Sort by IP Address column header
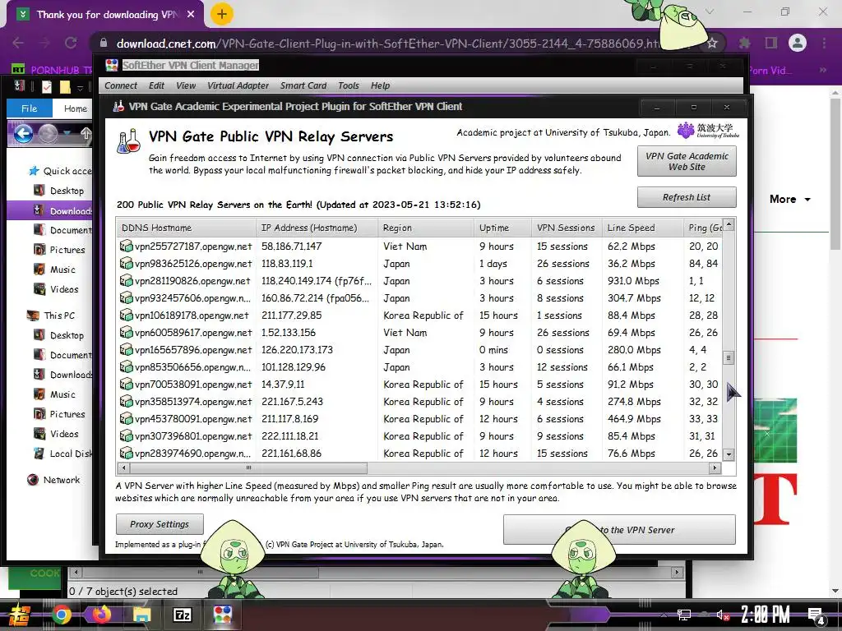Viewport: 842px width, 631px height. [x=317, y=228]
